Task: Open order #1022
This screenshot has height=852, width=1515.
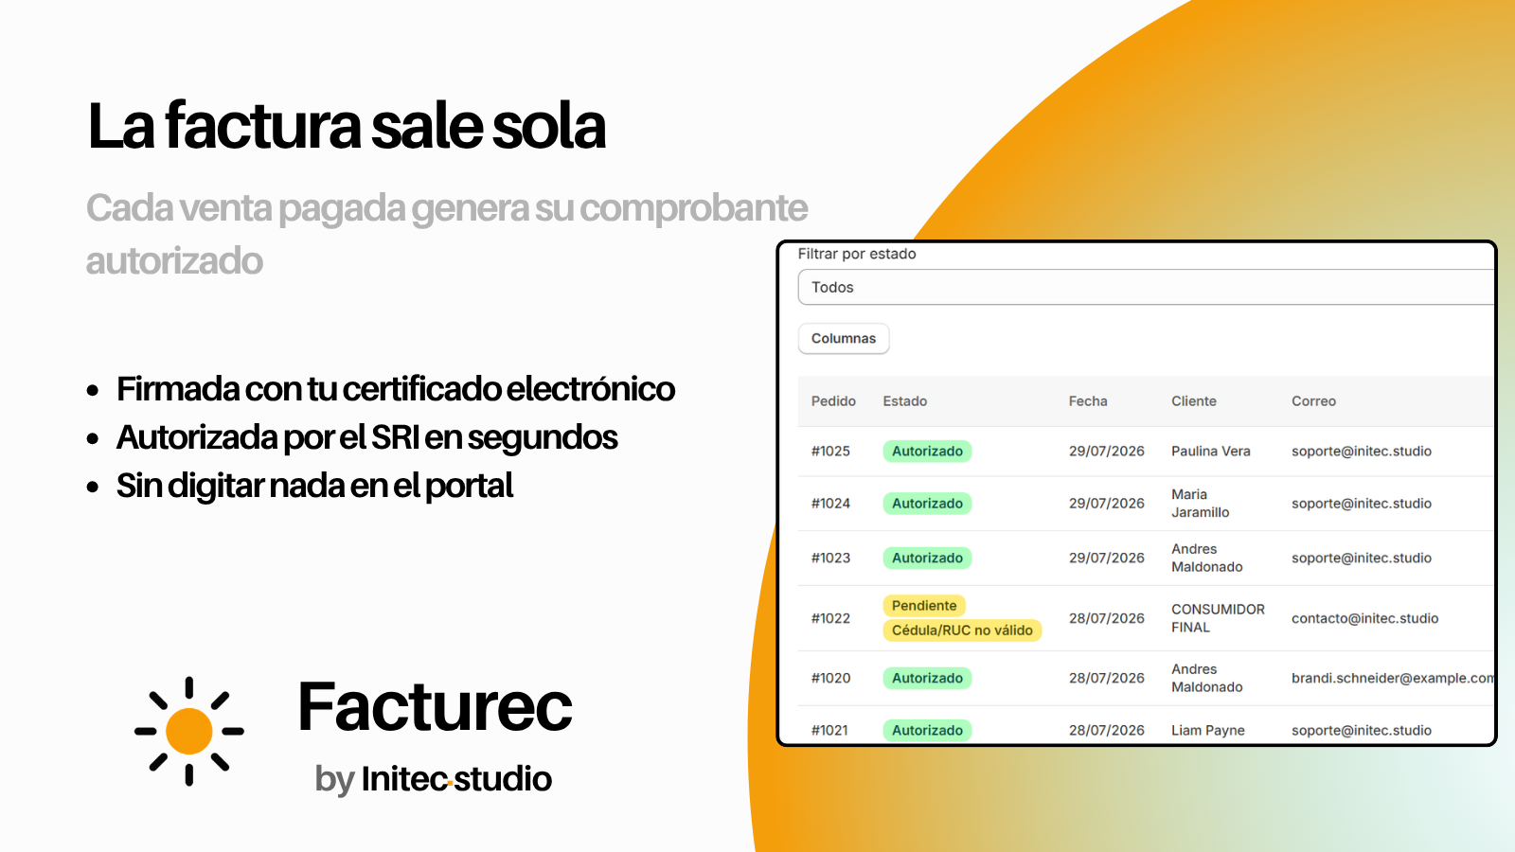Action: (x=830, y=618)
